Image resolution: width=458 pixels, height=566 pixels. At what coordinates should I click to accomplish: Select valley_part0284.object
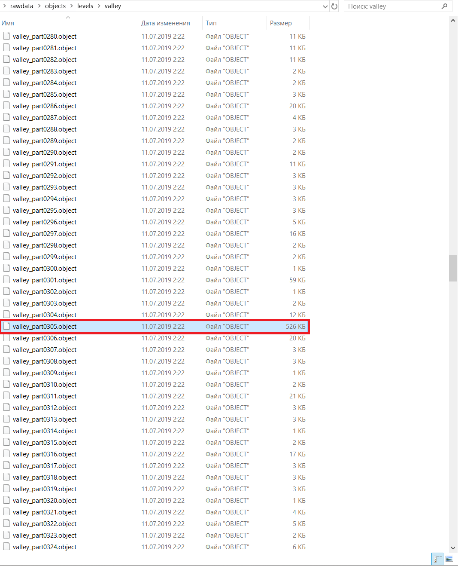coord(45,83)
